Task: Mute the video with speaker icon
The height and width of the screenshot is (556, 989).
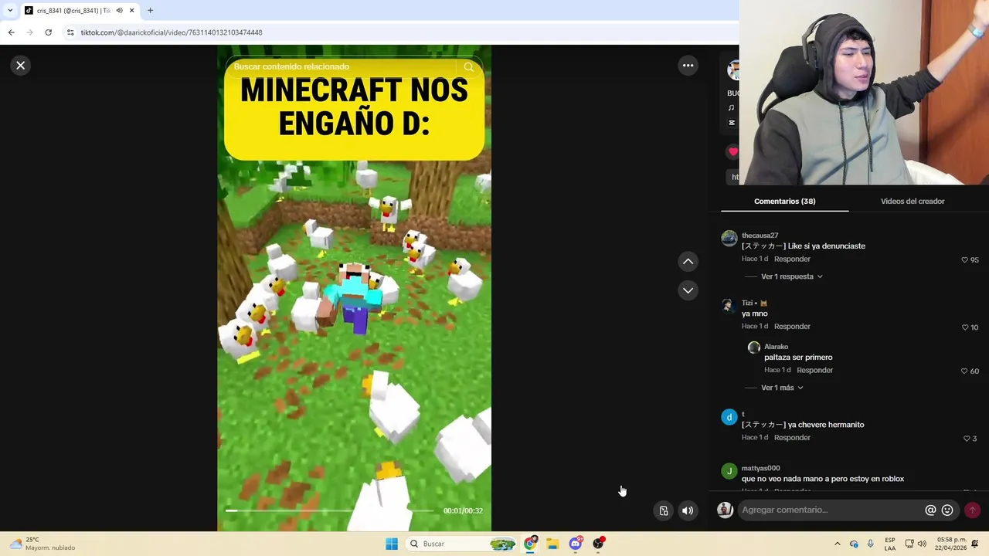Action: [x=687, y=510]
